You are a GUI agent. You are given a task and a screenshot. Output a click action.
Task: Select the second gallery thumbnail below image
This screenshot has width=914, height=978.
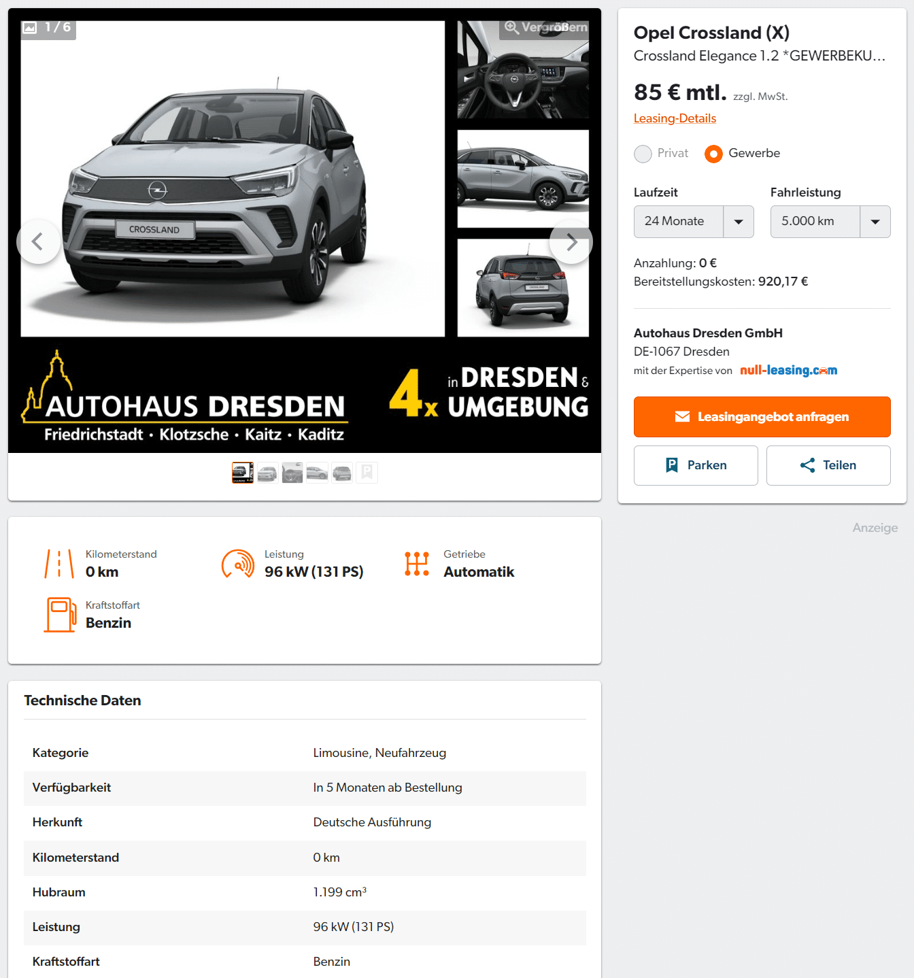[267, 473]
